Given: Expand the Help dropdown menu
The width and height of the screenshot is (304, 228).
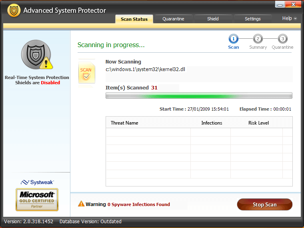Looking at the screenshot, I should tap(289, 18).
